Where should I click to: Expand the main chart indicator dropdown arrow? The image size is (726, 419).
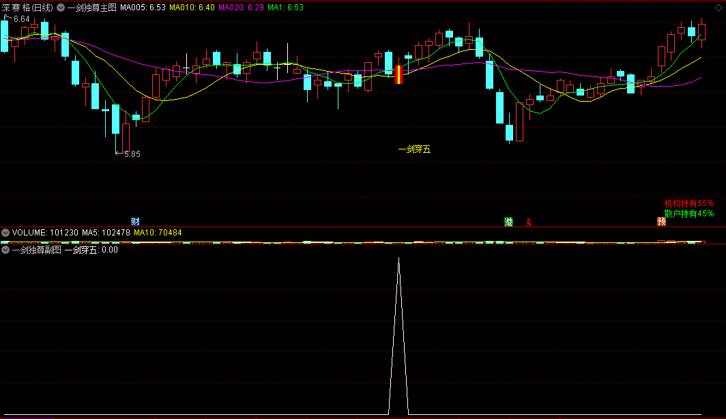tap(61, 8)
